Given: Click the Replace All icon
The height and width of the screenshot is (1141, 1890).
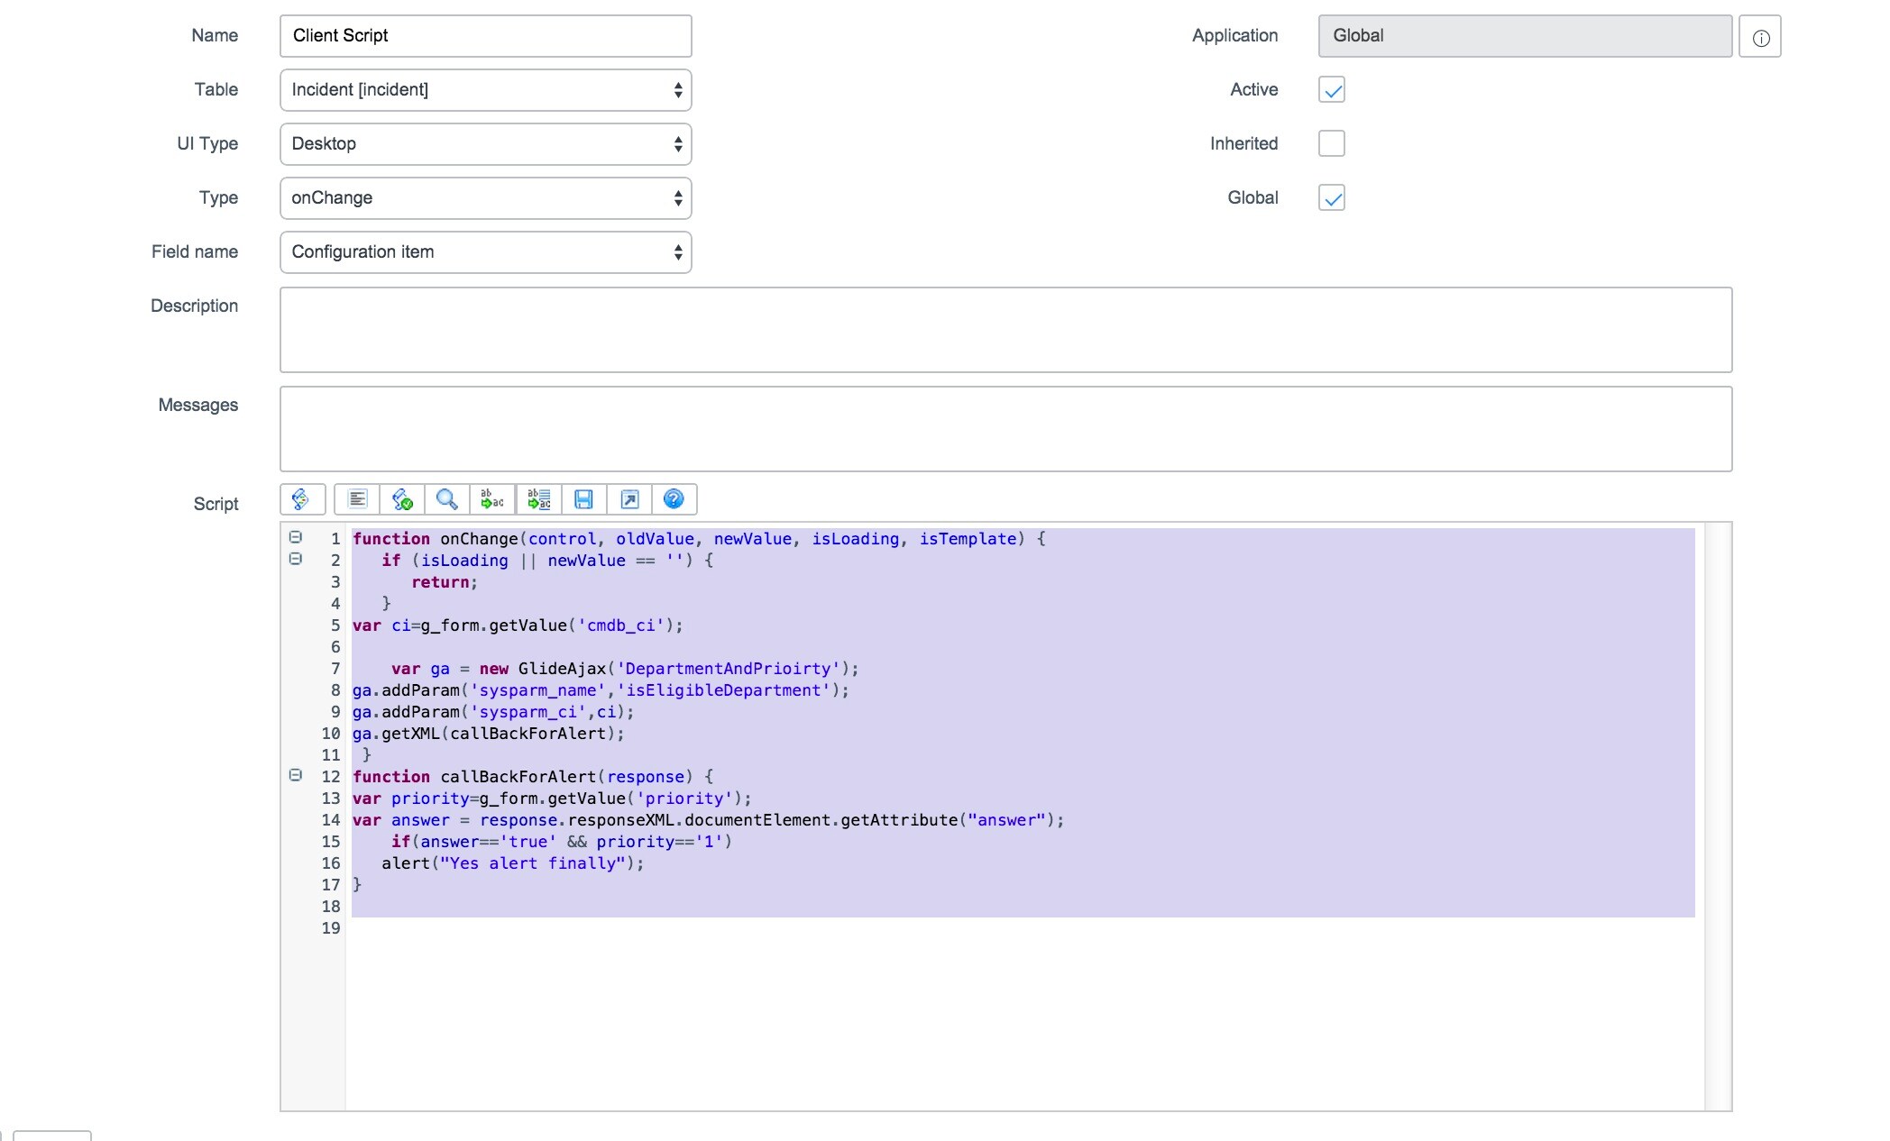Looking at the screenshot, I should 538,499.
